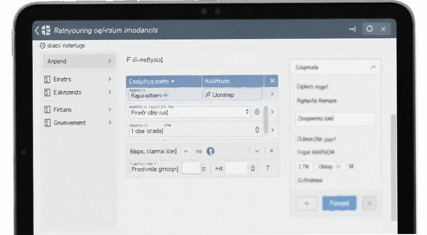Image resolution: width=427 pixels, height=235 pixels.
Task: Click the Erratrs row icon
Action: 47,80
